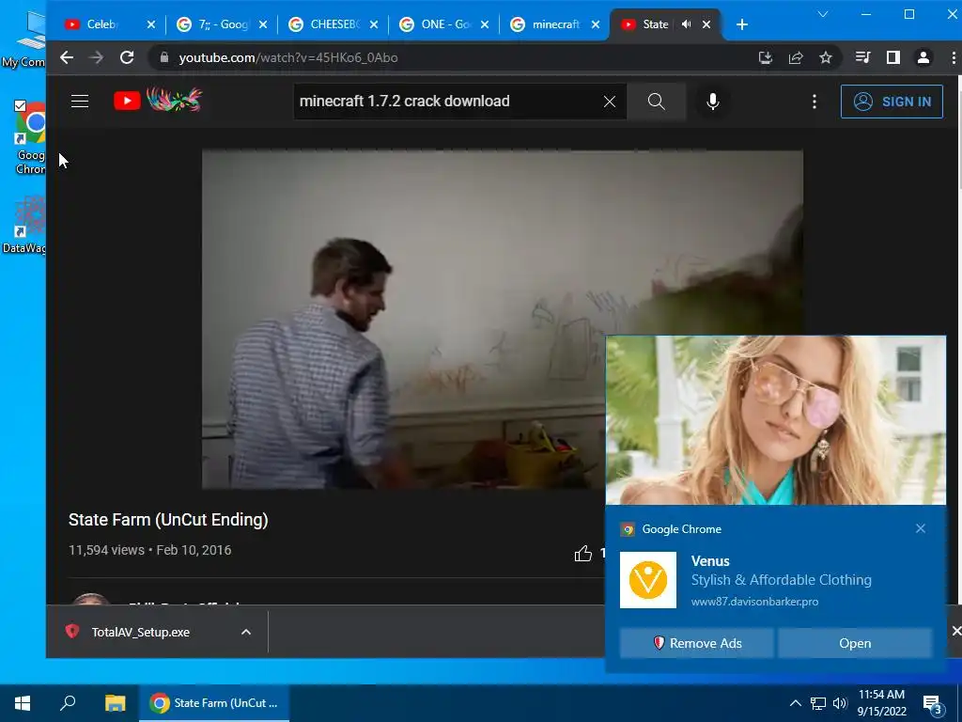Close the CHEESEBC tab
The height and width of the screenshot is (722, 962).
click(x=374, y=24)
